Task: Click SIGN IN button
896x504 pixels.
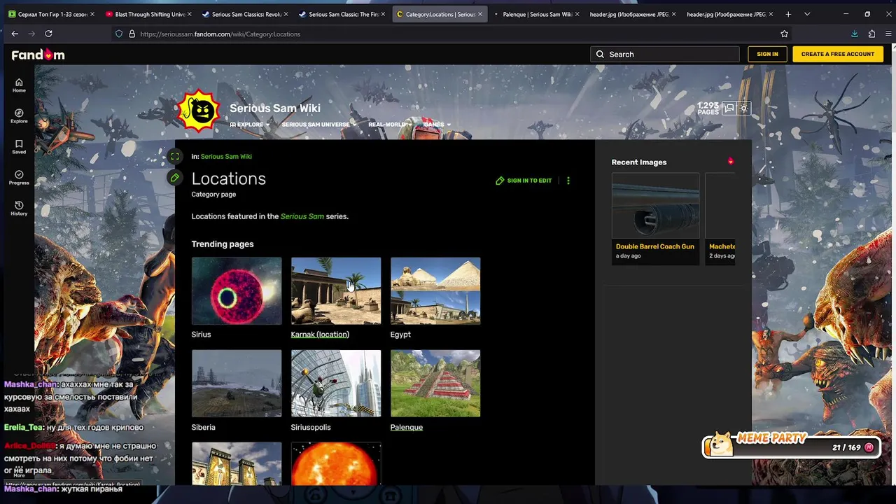Action: pos(767,54)
